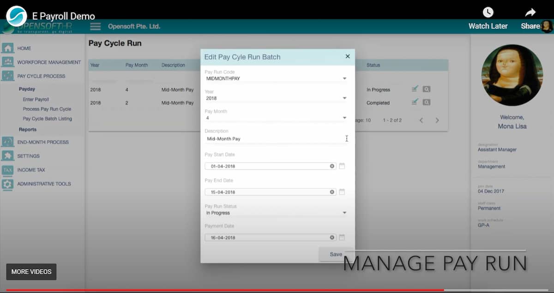Clear the Payment Date field value
The width and height of the screenshot is (554, 293).
pyautogui.click(x=331, y=237)
